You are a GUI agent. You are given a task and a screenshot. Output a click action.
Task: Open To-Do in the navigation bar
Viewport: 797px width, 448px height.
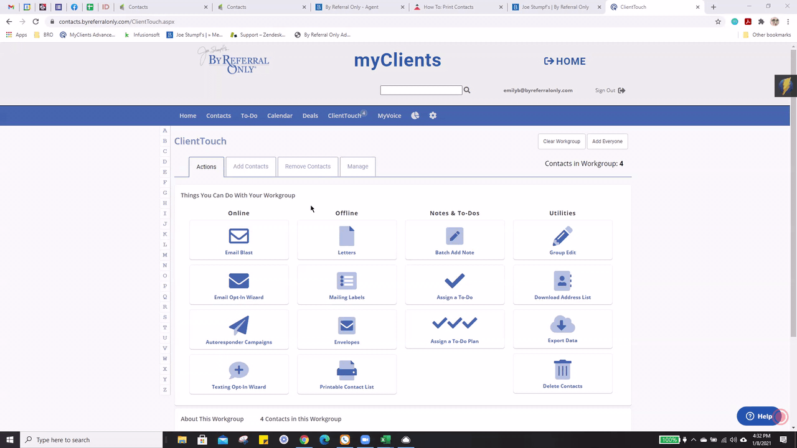(x=249, y=116)
